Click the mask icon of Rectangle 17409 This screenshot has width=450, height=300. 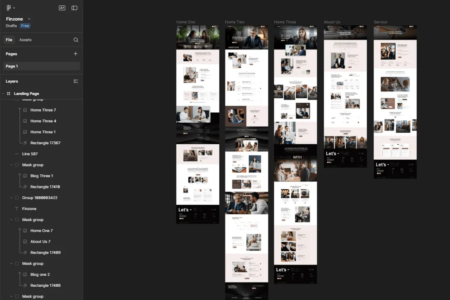point(25,253)
